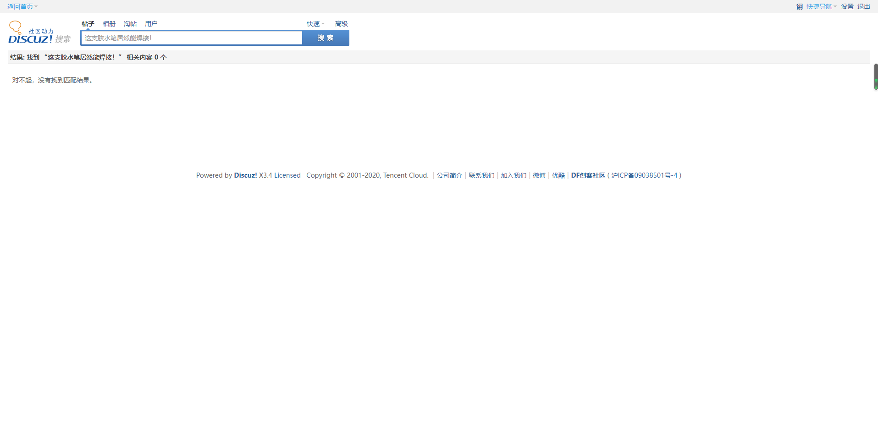
Task: Focus the search keyword input field
Action: tap(192, 38)
